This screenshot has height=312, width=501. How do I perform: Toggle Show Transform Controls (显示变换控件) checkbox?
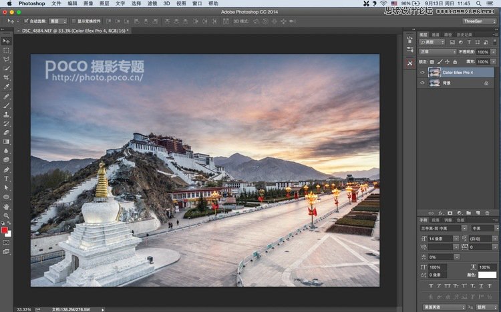pos(73,21)
